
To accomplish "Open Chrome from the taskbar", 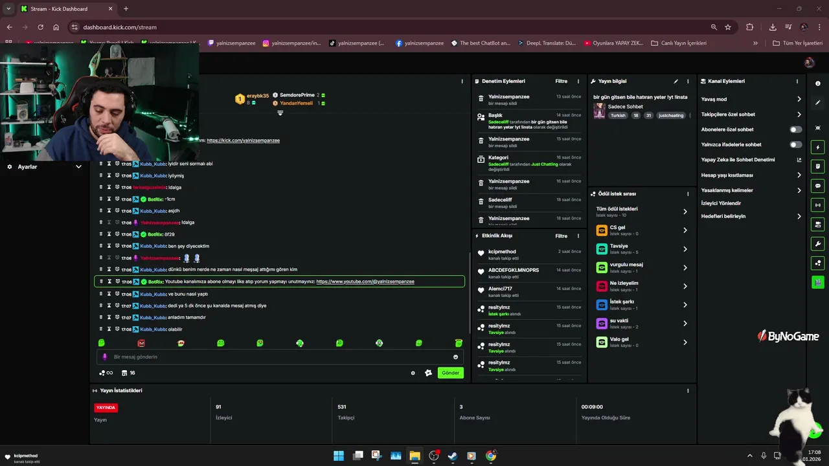I will [491, 456].
